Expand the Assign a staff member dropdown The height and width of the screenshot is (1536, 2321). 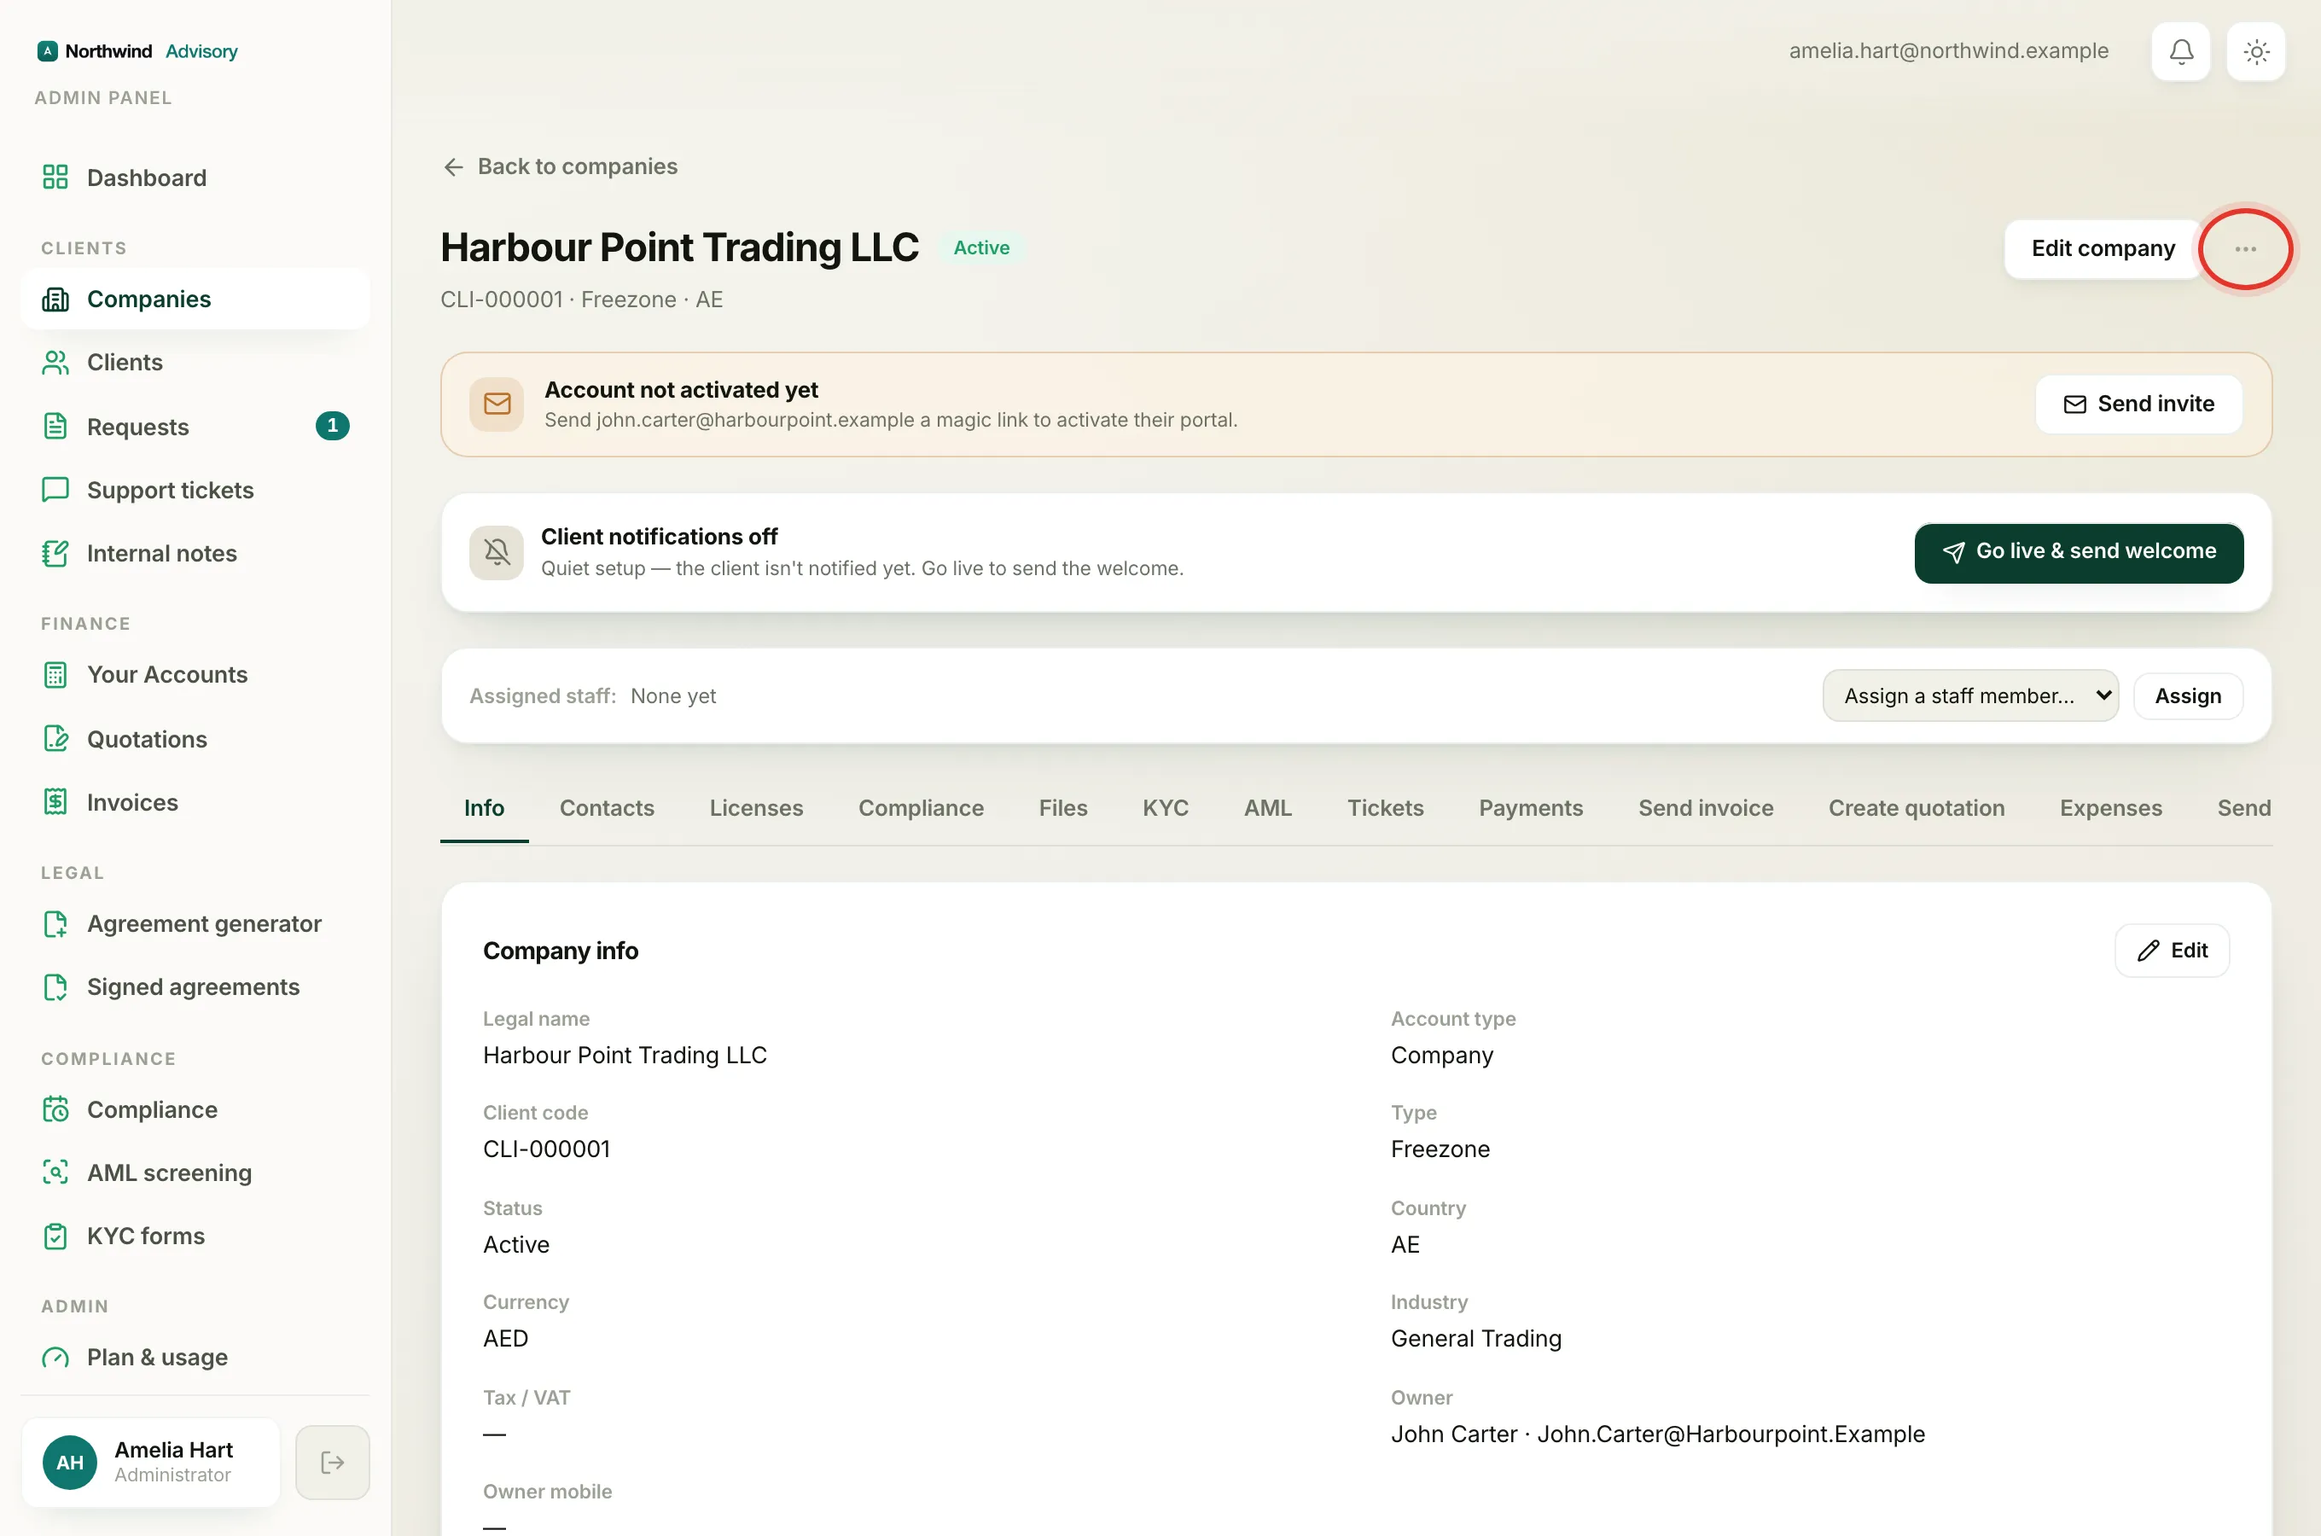click(1970, 695)
